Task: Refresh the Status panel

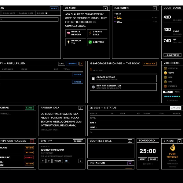Action: (179, 141)
